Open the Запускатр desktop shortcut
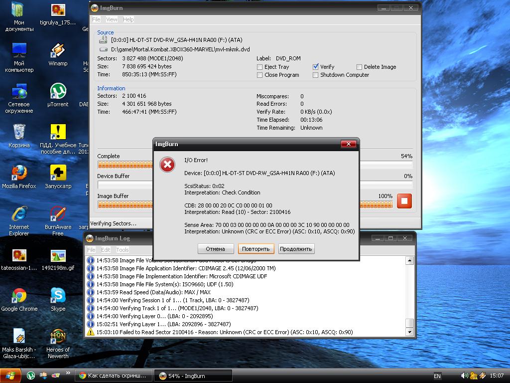The height and width of the screenshot is (383, 510). [x=58, y=177]
